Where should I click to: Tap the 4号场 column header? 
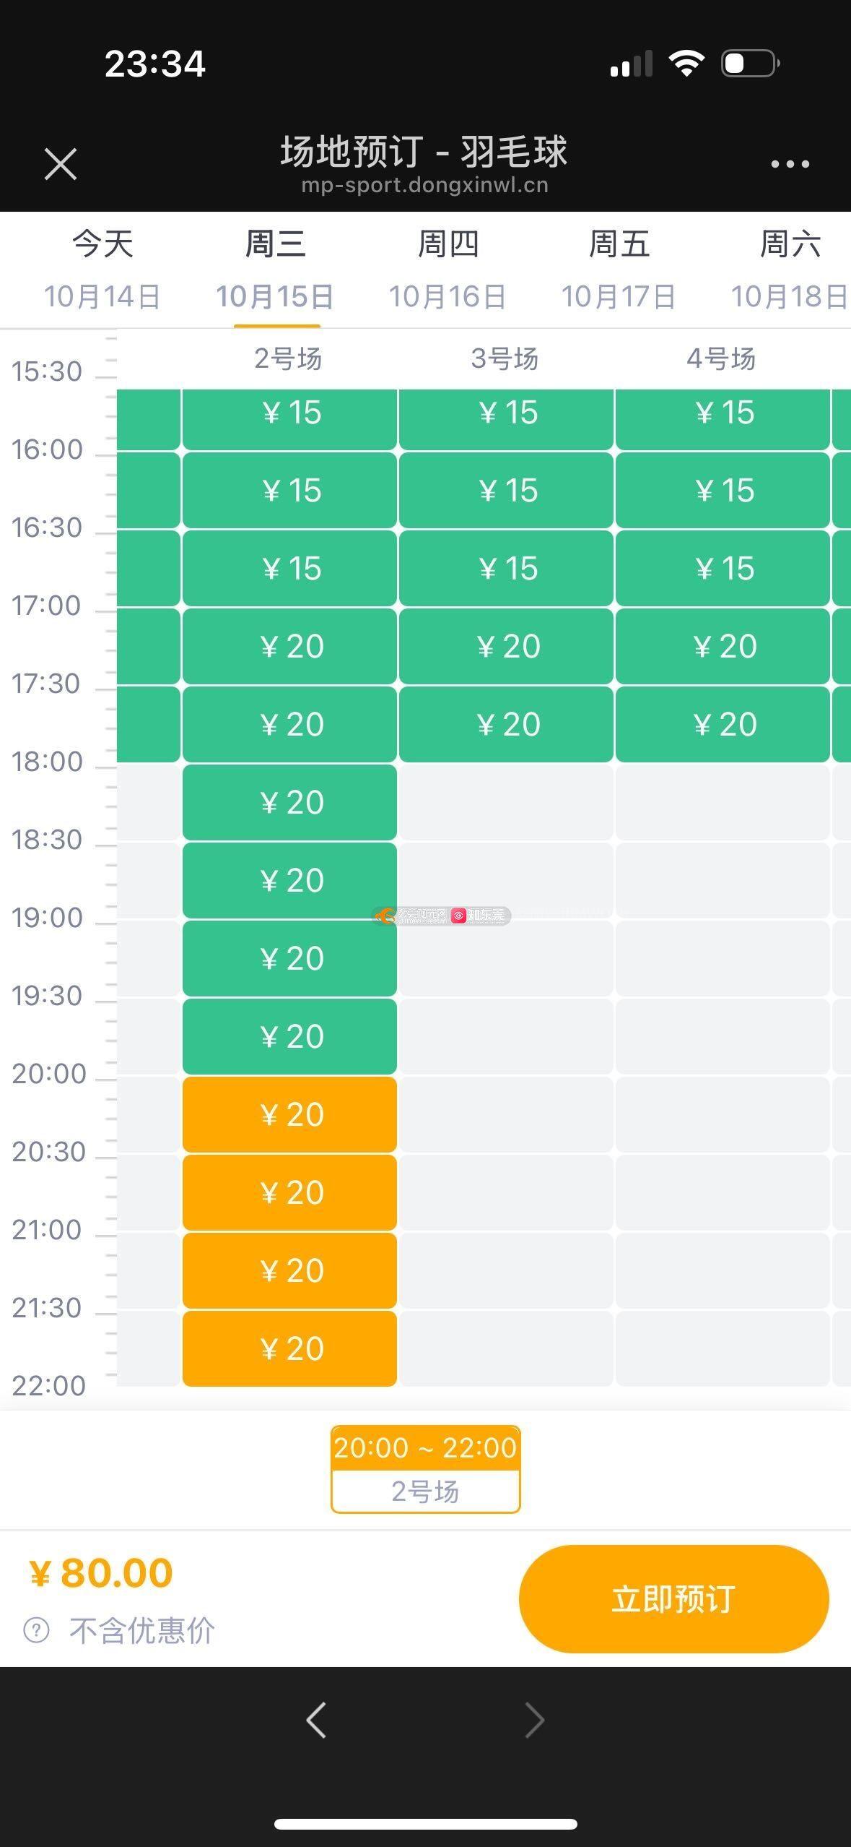(x=721, y=358)
